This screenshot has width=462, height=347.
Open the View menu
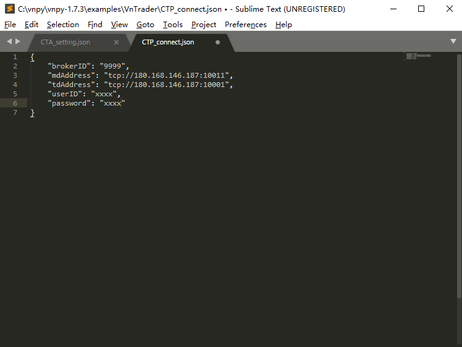pyautogui.click(x=119, y=25)
